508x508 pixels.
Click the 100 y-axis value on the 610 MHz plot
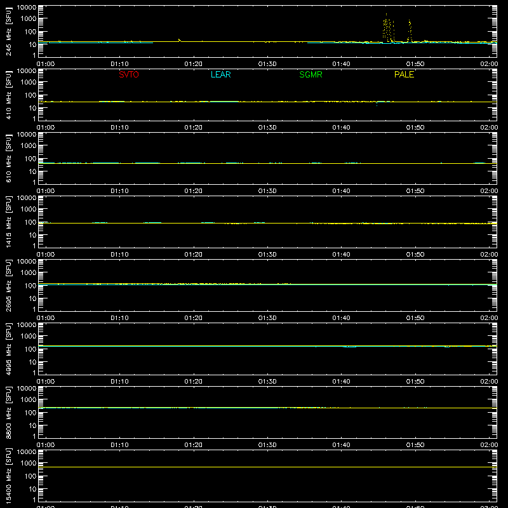(x=30, y=159)
